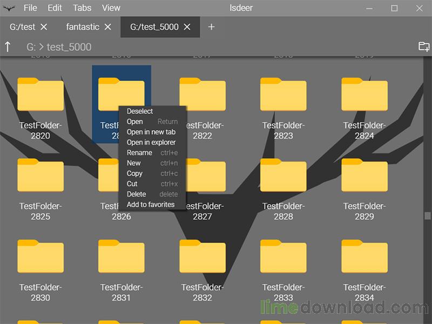This screenshot has height=324, width=432.
Task: Choose Add to favorites in context menu
Action: click(151, 205)
